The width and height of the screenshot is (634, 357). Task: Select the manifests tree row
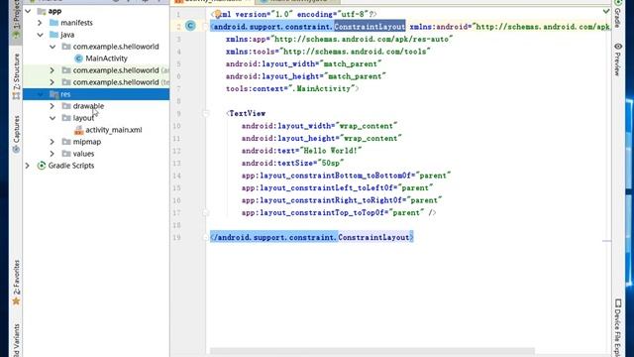[x=96, y=23]
